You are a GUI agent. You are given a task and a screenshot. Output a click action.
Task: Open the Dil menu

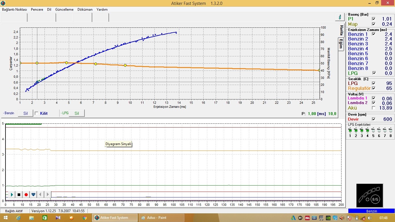(49, 10)
